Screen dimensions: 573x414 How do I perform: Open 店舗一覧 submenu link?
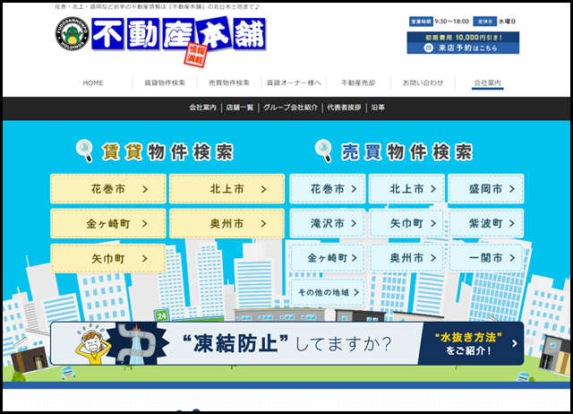point(240,108)
